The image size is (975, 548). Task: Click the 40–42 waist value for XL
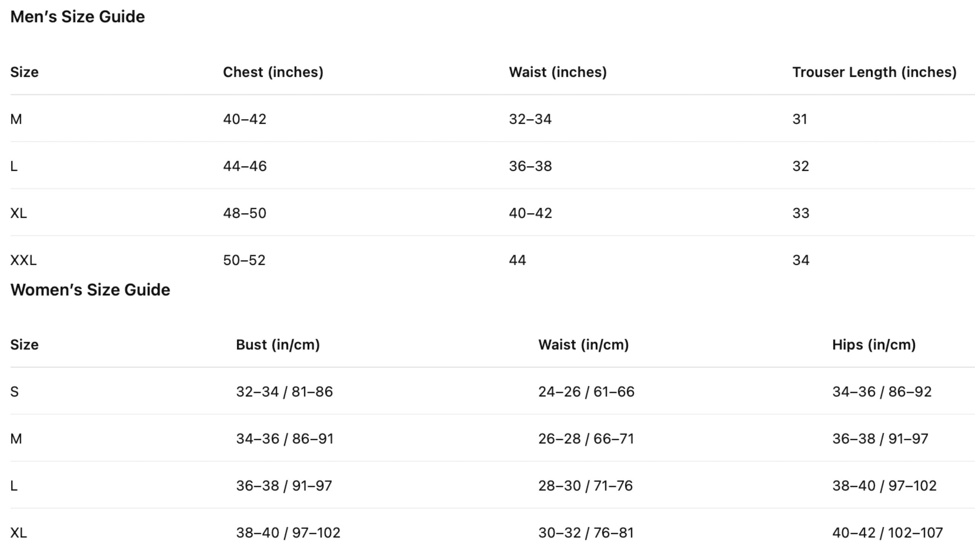point(531,213)
